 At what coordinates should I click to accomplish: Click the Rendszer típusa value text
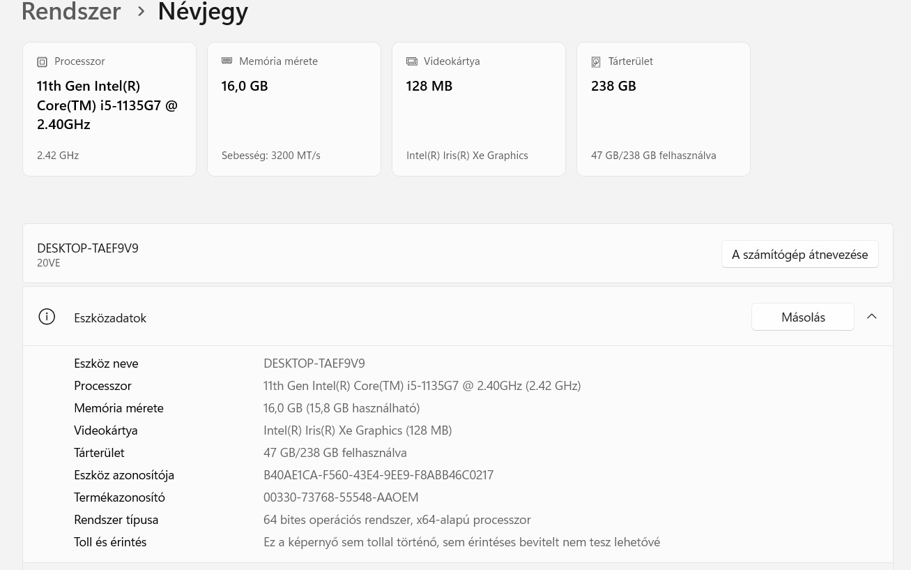(x=397, y=519)
